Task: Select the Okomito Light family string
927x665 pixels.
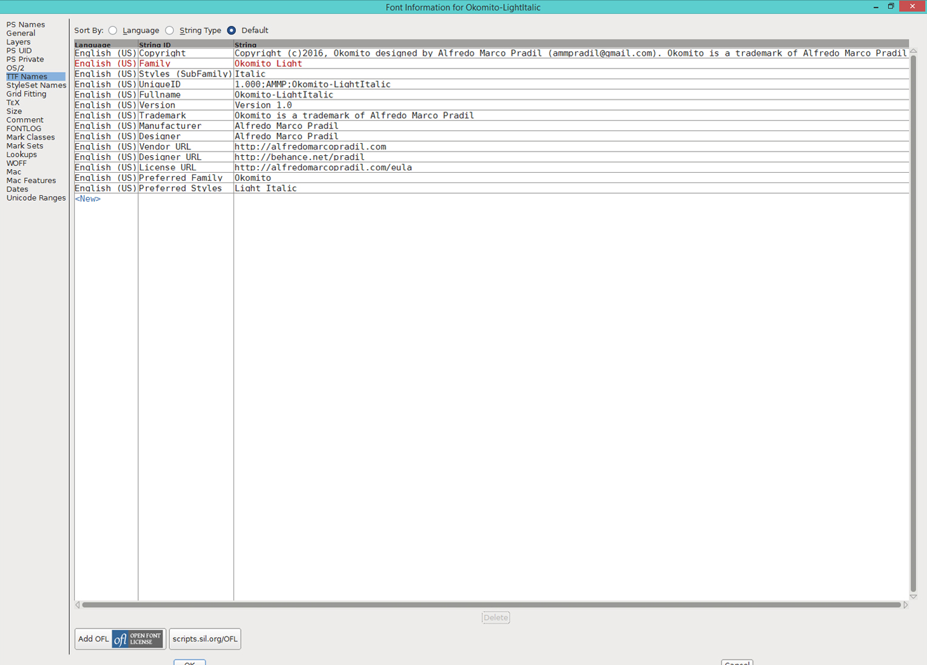Action: 268,64
